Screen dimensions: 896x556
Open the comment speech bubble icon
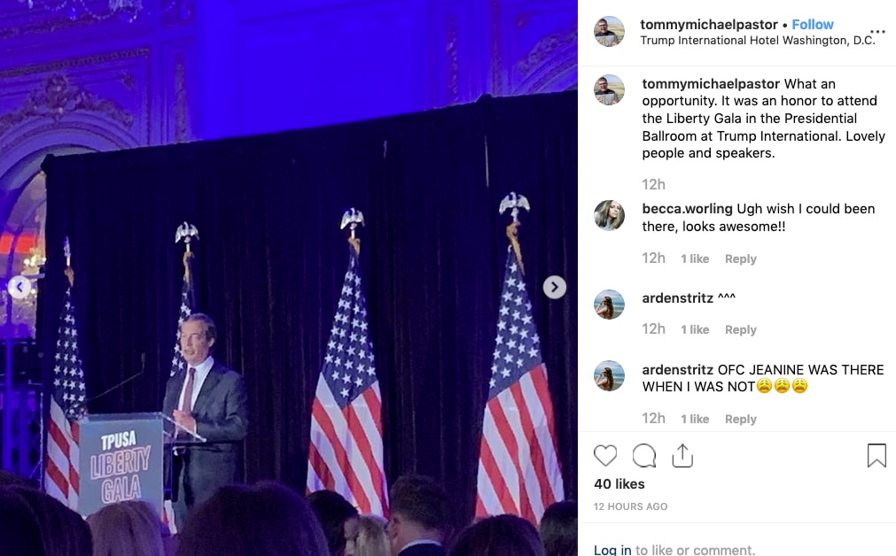[644, 456]
